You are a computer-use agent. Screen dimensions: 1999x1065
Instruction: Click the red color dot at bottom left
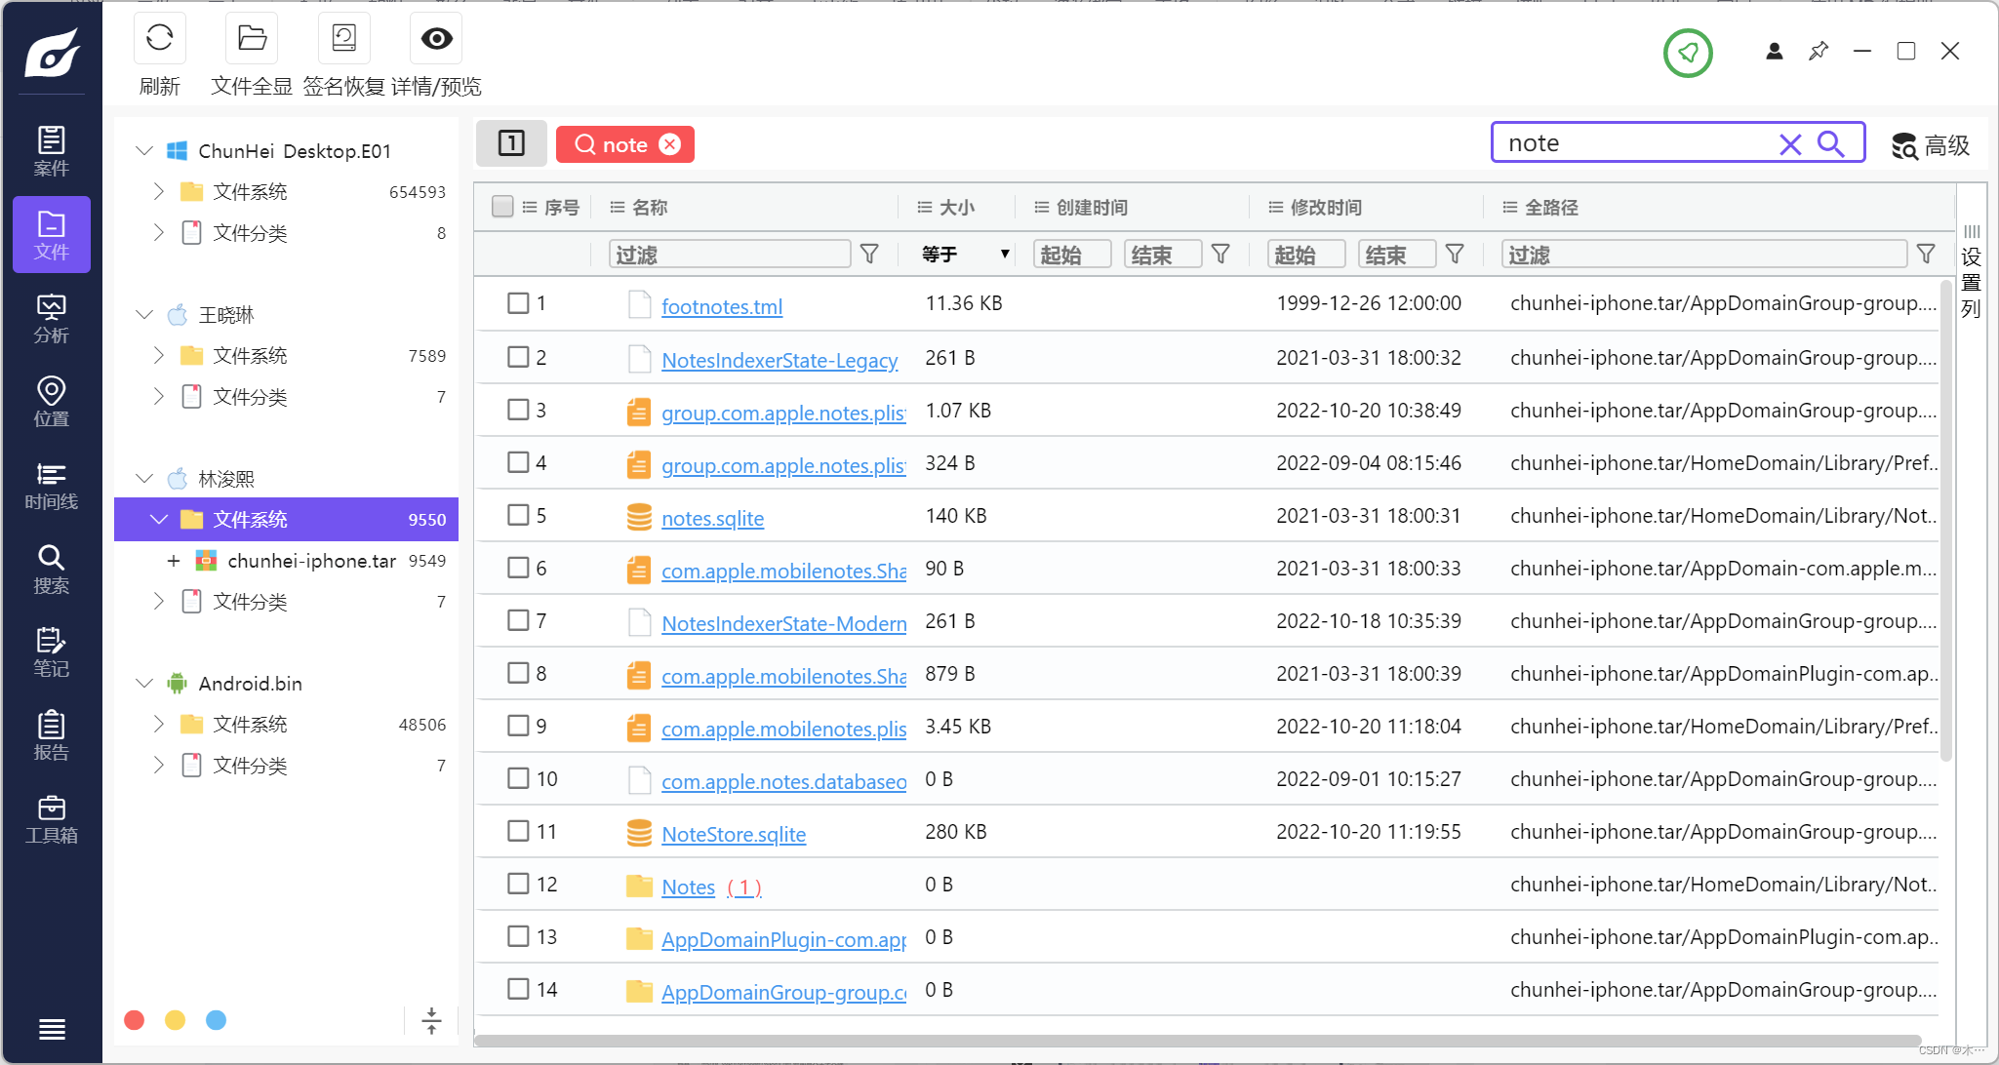[x=135, y=1020]
